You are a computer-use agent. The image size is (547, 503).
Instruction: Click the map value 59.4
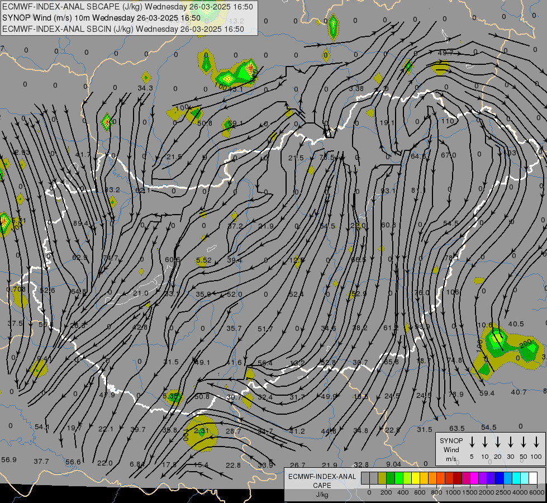(487, 393)
